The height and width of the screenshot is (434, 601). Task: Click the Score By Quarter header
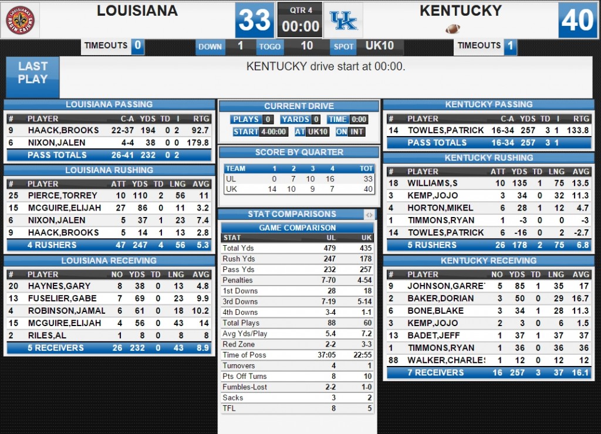click(x=299, y=152)
